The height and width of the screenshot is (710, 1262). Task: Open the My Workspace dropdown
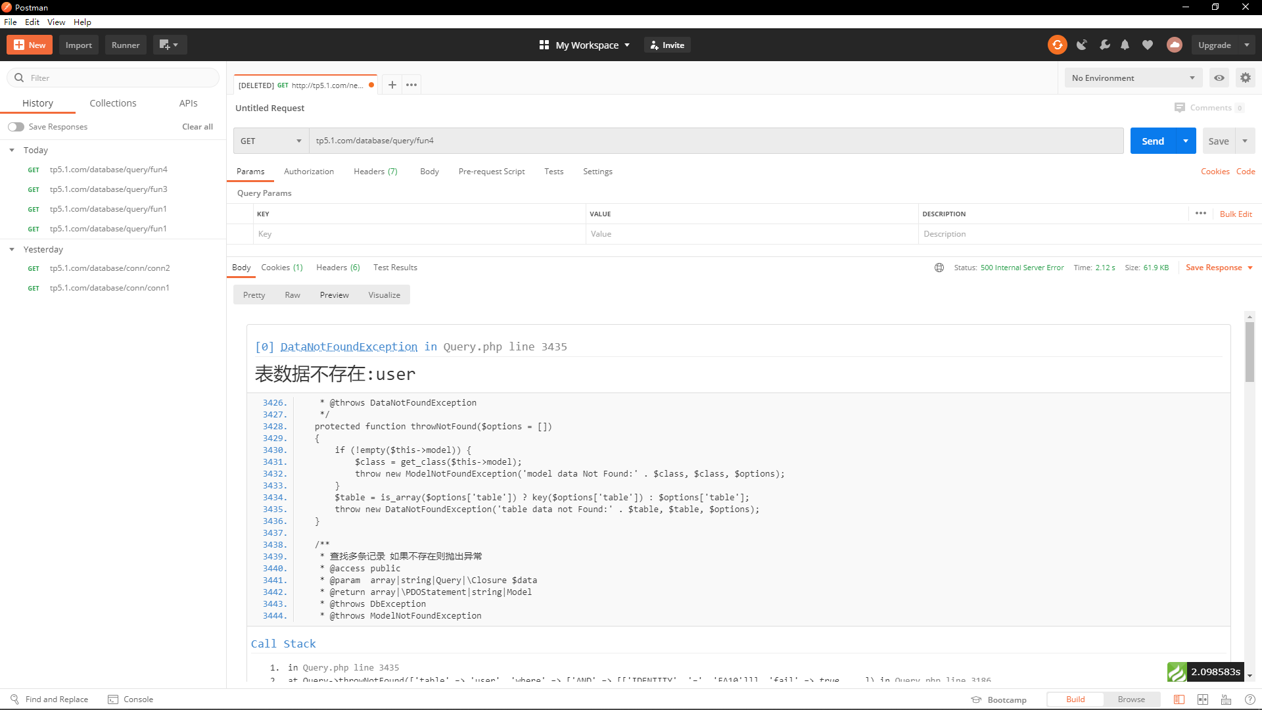click(x=584, y=45)
